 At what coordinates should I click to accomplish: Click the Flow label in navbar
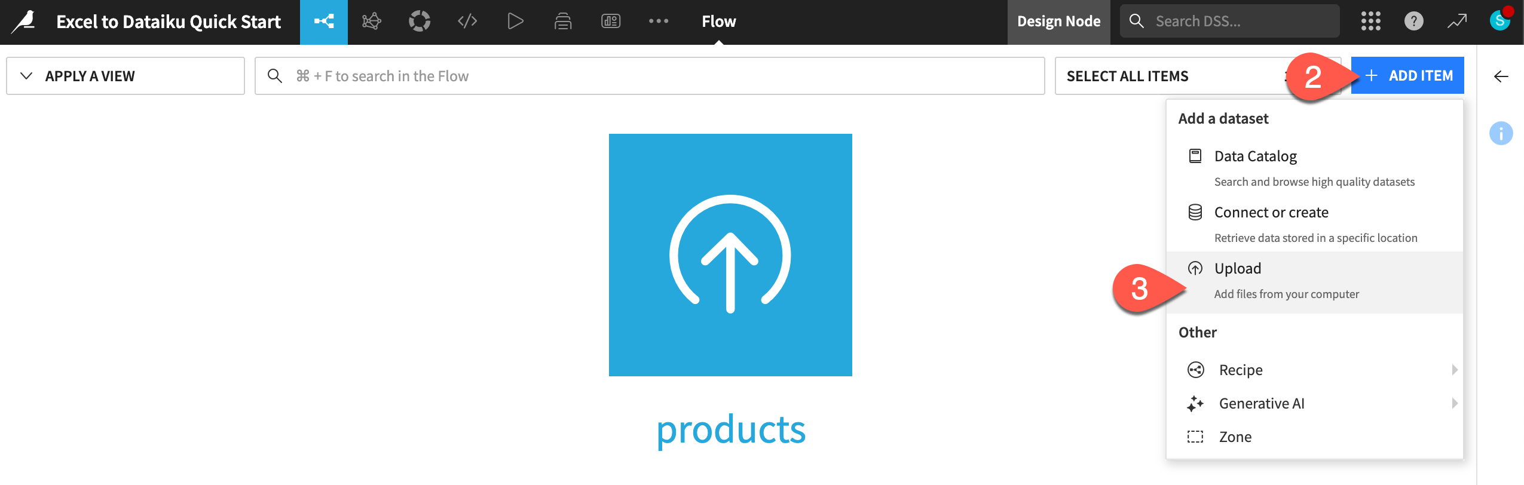[718, 22]
